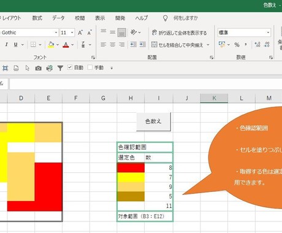Click 折り返して全体を表示する wrap text button
This screenshot has height=233, width=282.
179,32
